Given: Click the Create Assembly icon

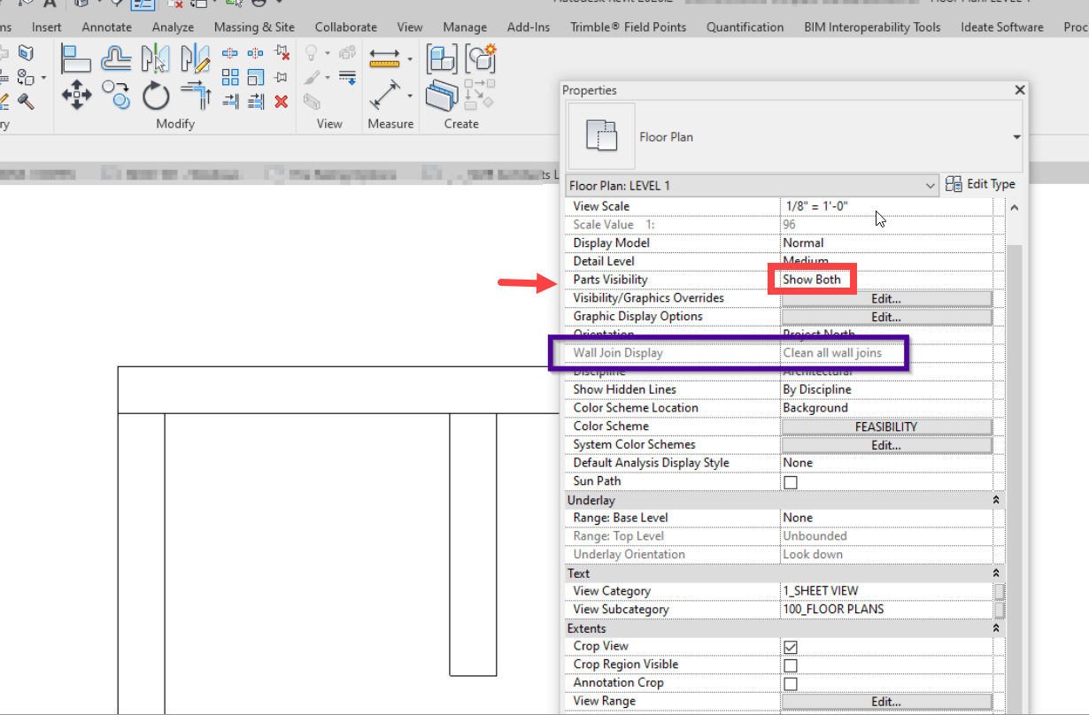Looking at the screenshot, I should pyautogui.click(x=442, y=58).
